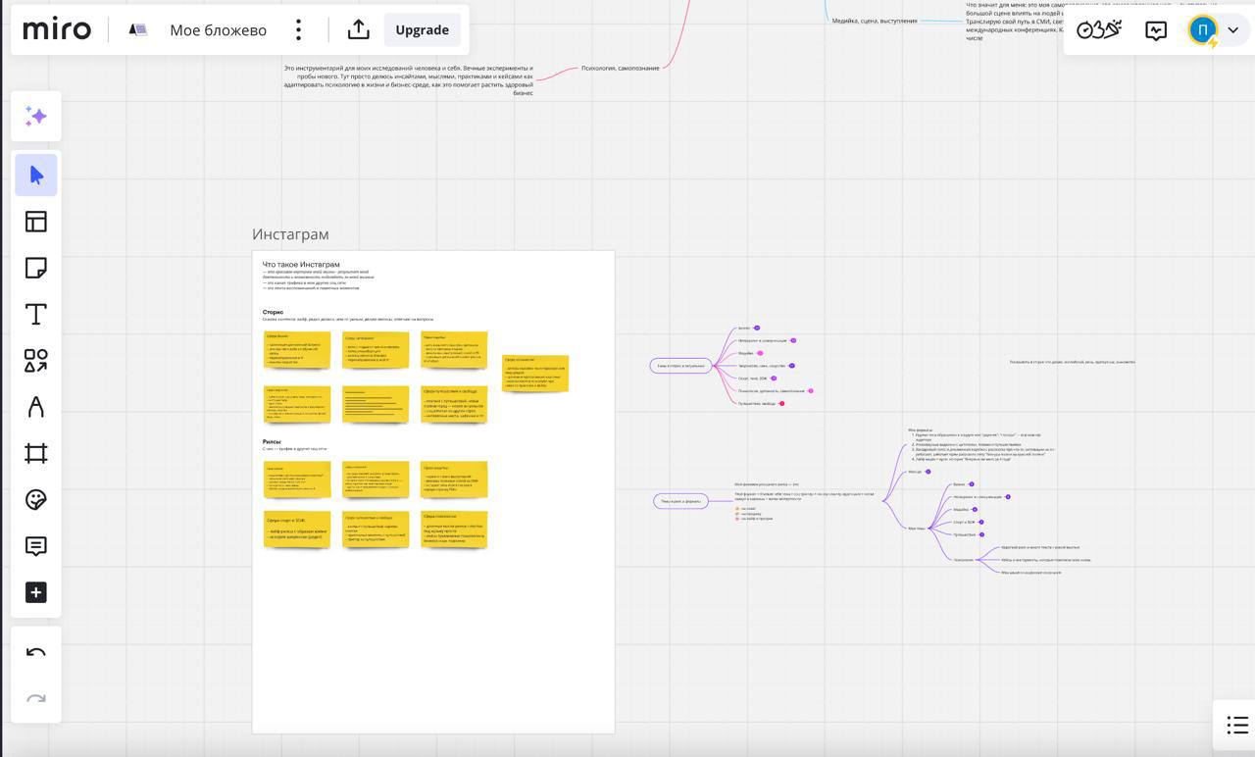Select the Сфера психология sticky note
The width and height of the screenshot is (1255, 757).
pyautogui.click(x=454, y=530)
